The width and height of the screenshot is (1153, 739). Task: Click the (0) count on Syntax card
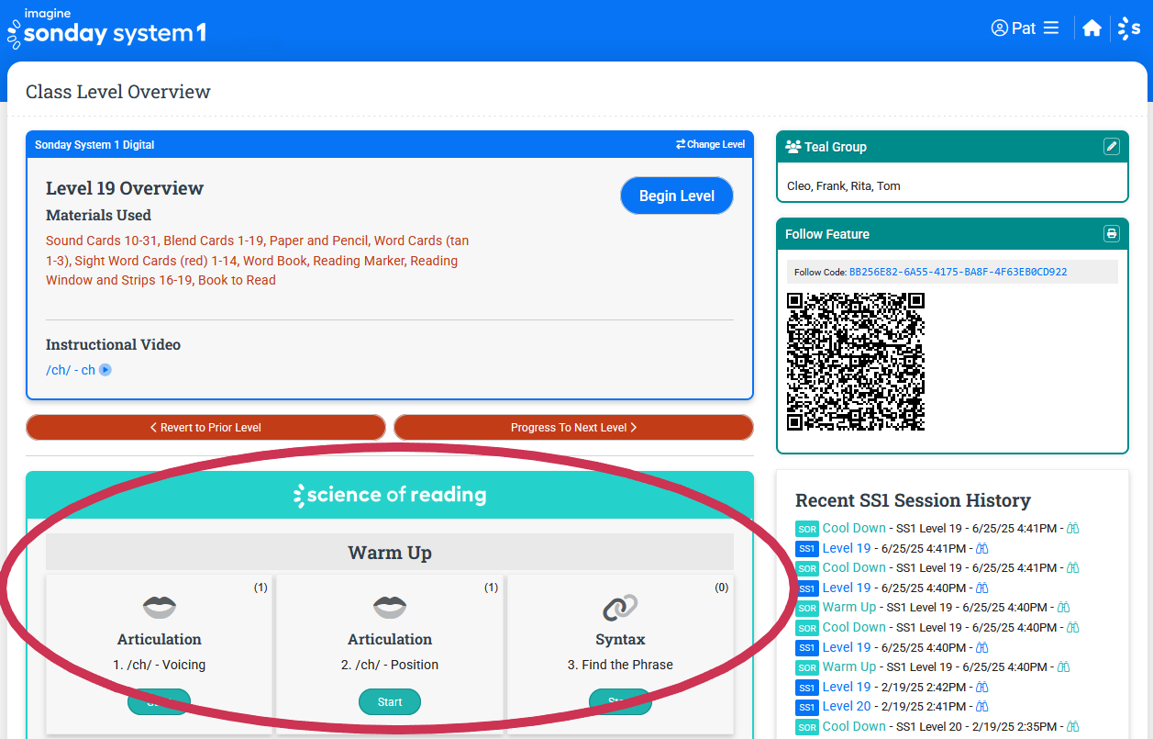[721, 588]
